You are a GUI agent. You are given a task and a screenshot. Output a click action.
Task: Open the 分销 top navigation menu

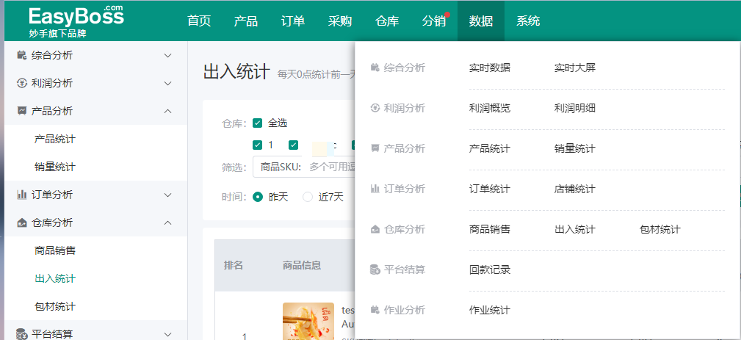pos(433,21)
